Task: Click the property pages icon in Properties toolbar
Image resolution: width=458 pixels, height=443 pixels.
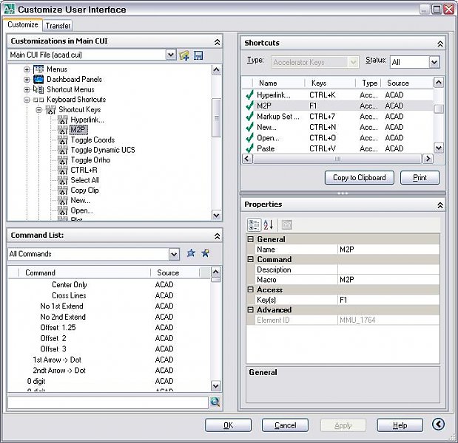Action: (286, 224)
